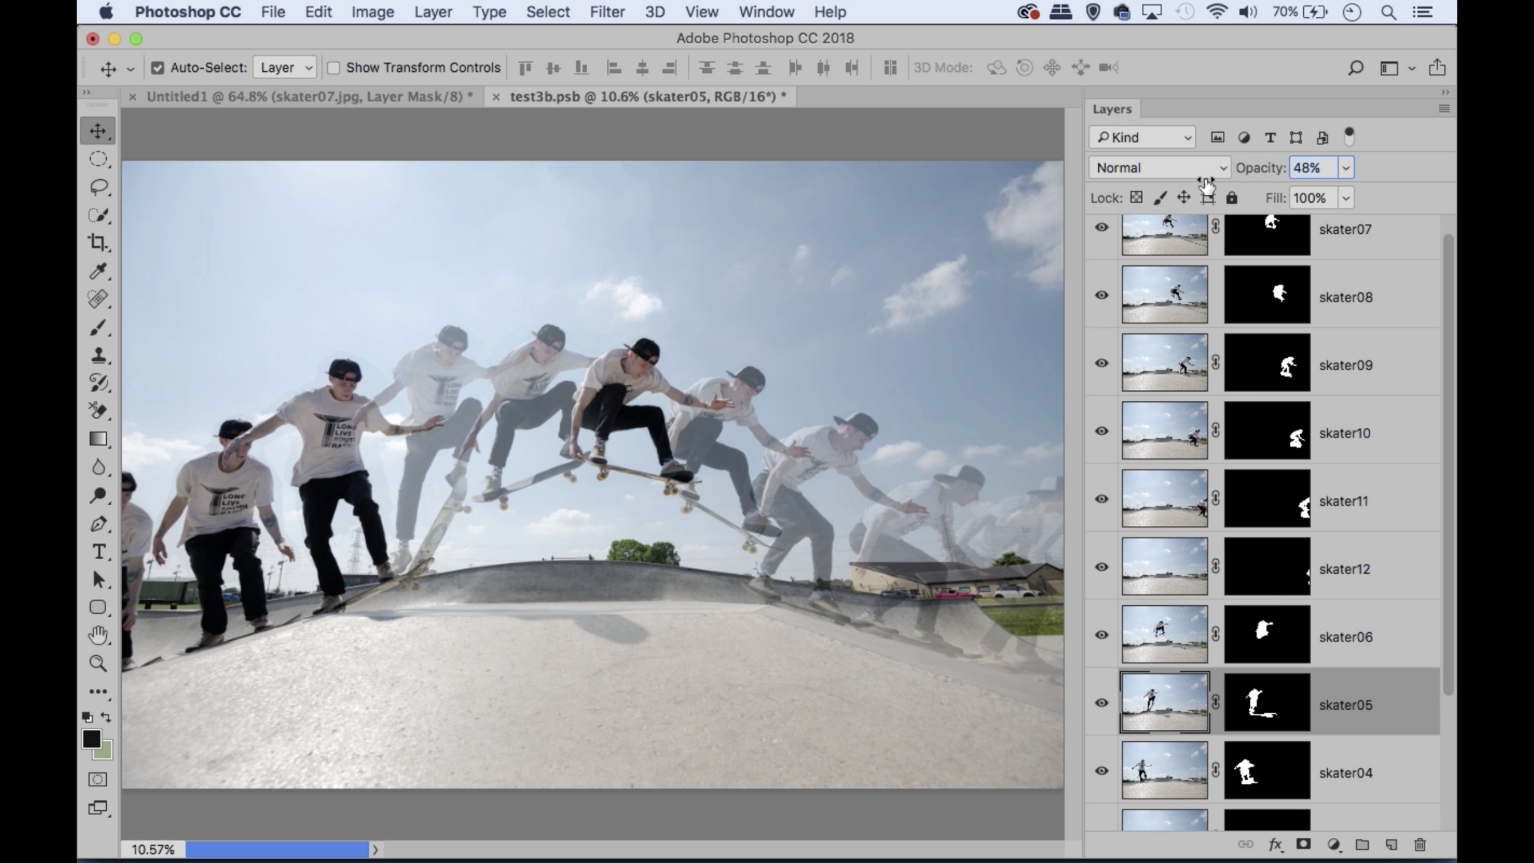Select the Elliptical Marquee tool

point(98,159)
